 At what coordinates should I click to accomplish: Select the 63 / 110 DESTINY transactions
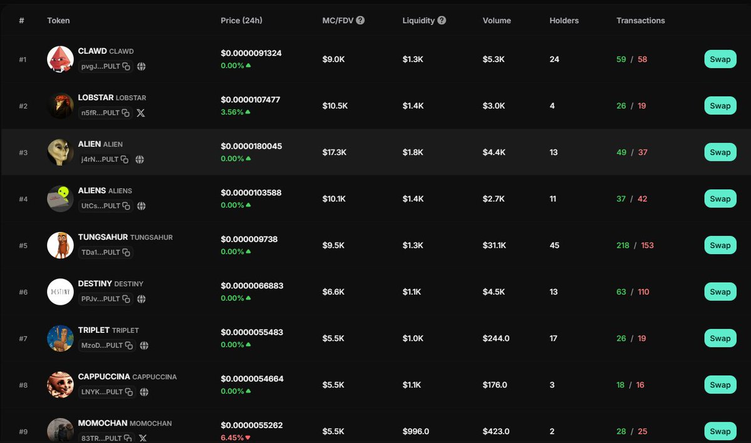click(x=633, y=292)
